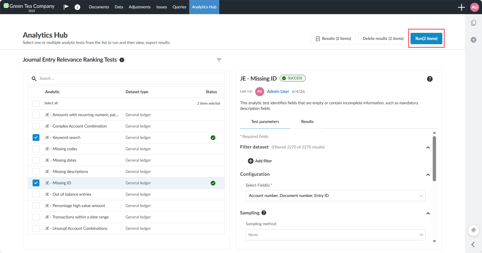Open the Adjustments menu
Screen dimensions: 482x253
(139, 7)
